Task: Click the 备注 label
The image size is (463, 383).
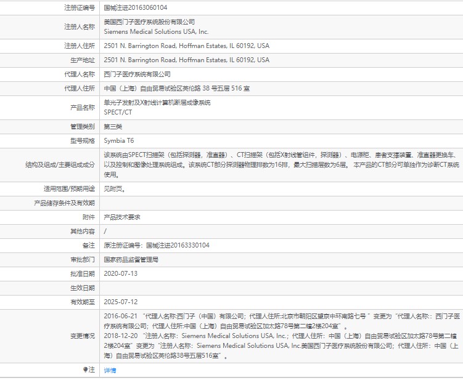Action: pos(89,245)
